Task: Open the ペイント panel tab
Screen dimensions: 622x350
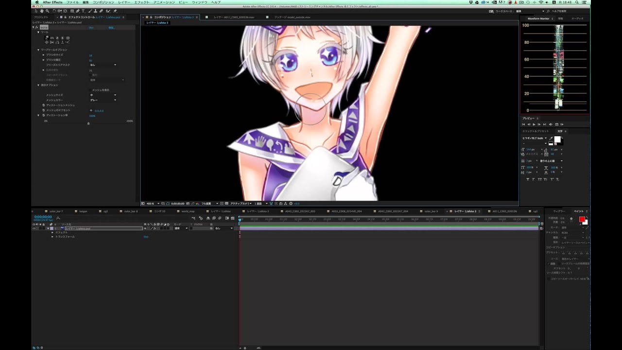Action: coord(579,211)
